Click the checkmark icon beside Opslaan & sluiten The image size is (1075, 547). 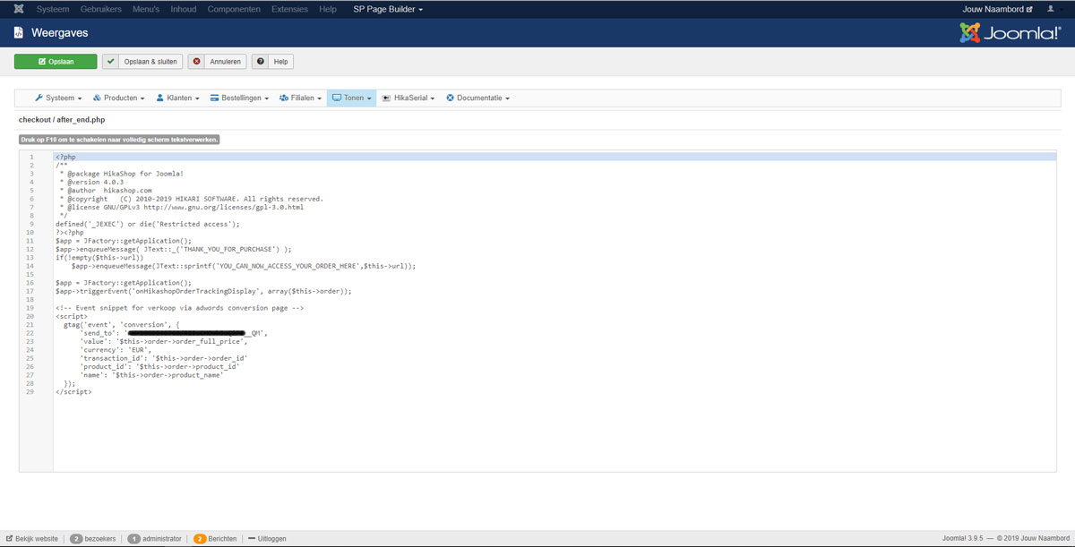(x=110, y=62)
